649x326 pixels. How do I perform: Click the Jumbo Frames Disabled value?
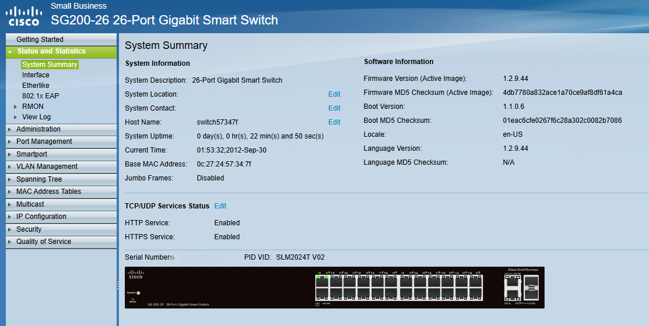point(211,178)
